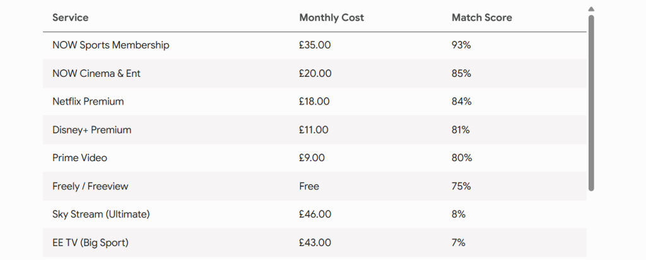The width and height of the screenshot is (646, 260).
Task: Select the Sky Stream (Ultimate) row
Action: (315, 214)
